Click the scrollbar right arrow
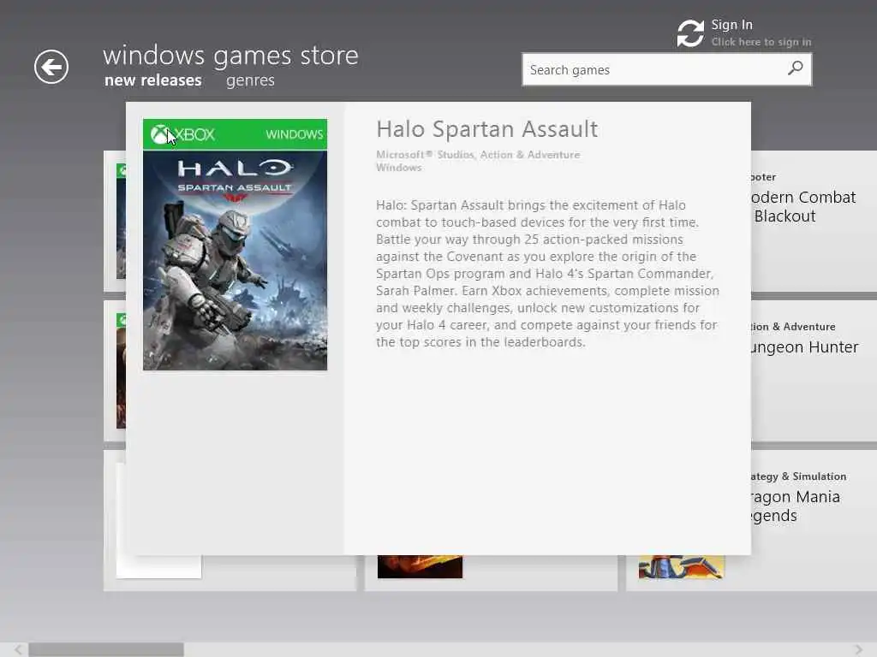This screenshot has height=657, width=877. (x=858, y=650)
